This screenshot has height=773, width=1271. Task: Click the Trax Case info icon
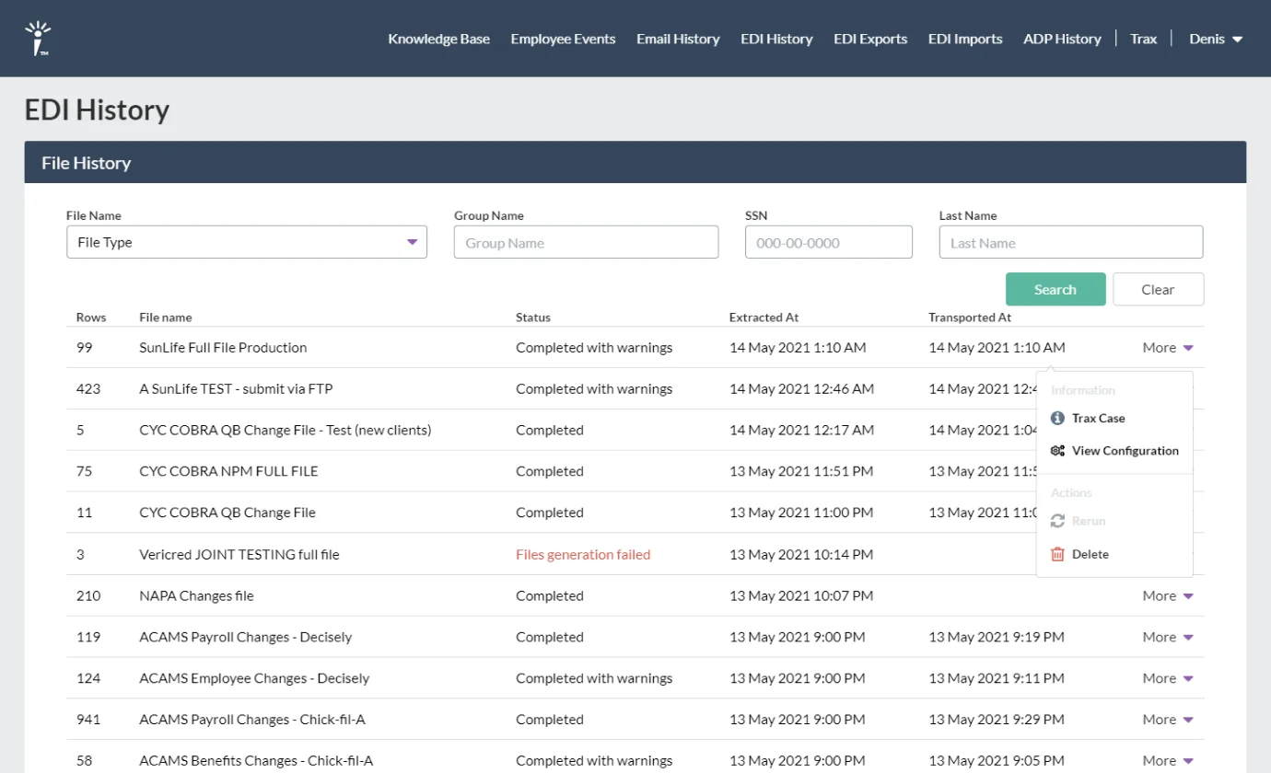1057,418
